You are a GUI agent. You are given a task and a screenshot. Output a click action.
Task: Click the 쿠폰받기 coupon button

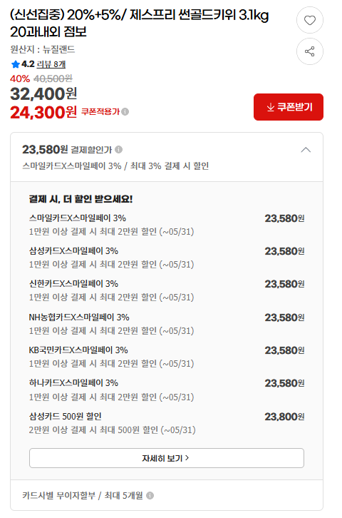click(289, 107)
